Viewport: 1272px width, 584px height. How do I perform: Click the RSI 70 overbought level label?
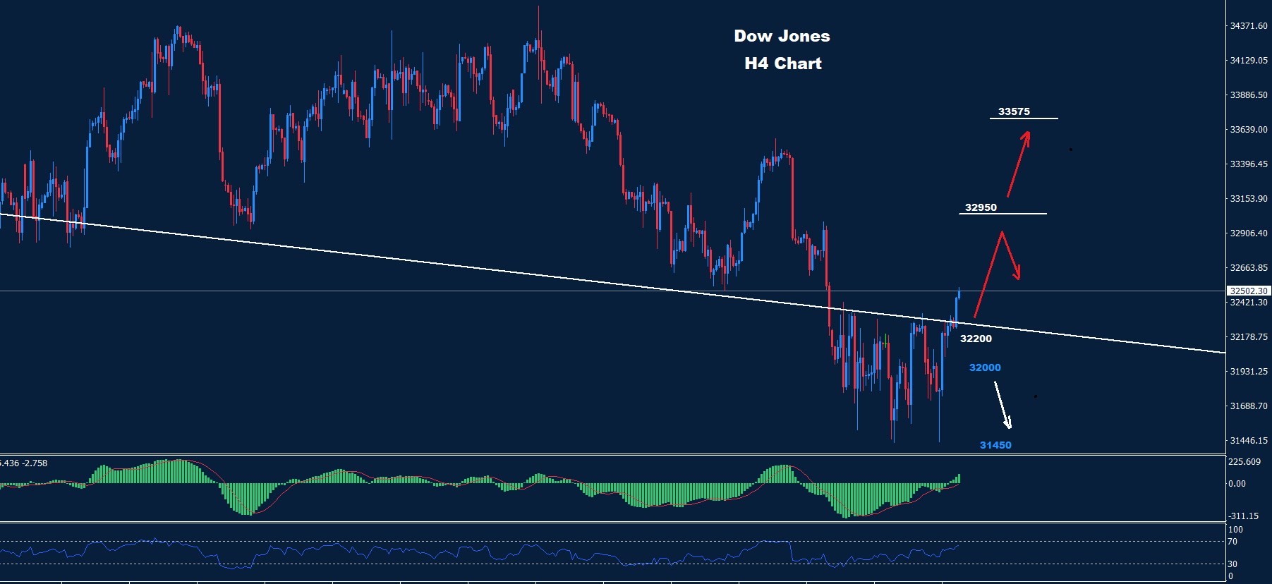(1232, 542)
